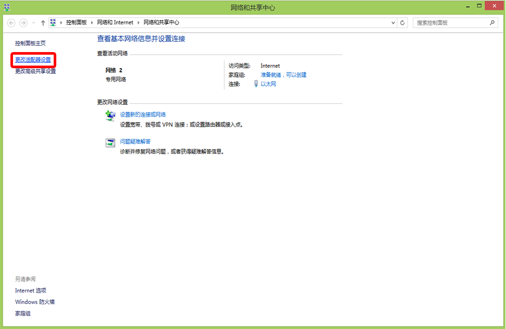The height and width of the screenshot is (329, 506).
Task: Click the network icon in the window title bar
Action: coord(6,7)
